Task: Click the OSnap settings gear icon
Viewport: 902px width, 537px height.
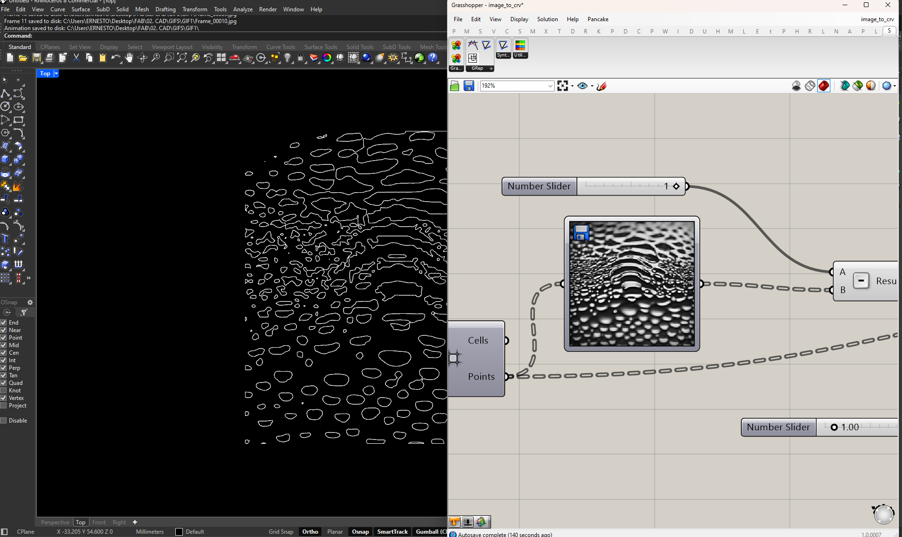Action: click(x=30, y=302)
